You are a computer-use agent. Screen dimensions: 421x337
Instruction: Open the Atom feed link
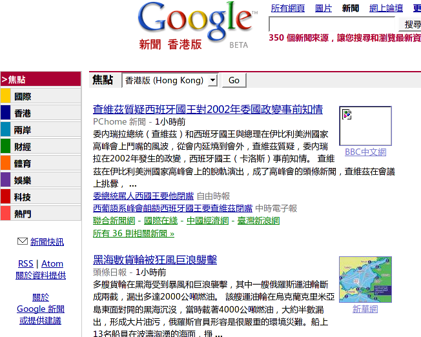pos(52,263)
